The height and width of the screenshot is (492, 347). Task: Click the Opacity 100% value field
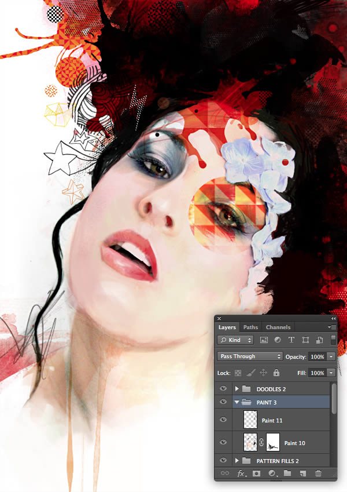click(x=318, y=356)
